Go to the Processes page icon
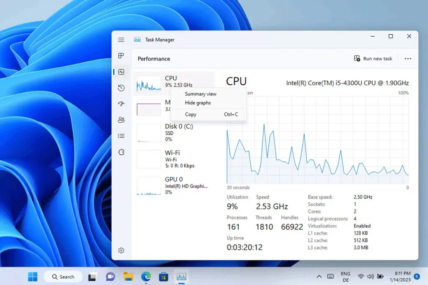The width and height of the screenshot is (428, 285). [121, 56]
